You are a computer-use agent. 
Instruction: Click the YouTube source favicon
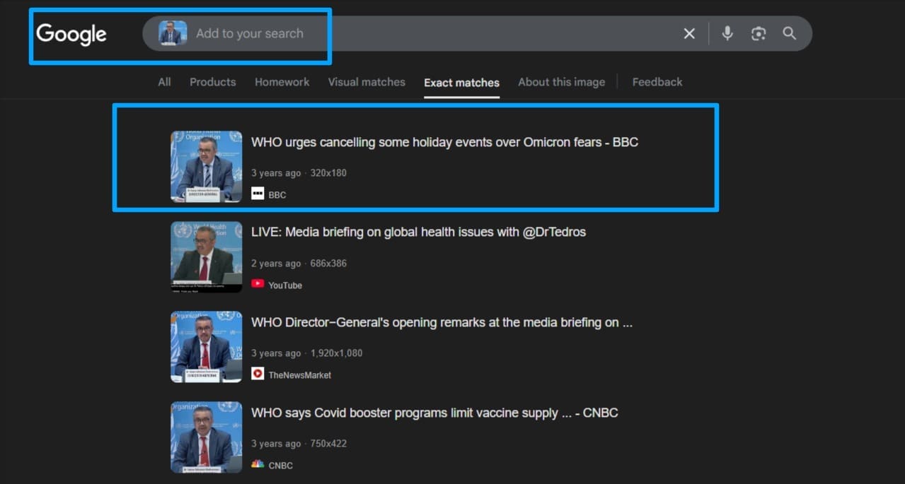[x=258, y=284]
